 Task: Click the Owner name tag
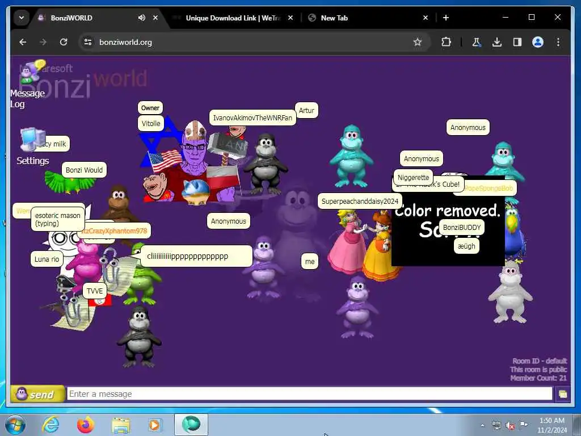point(150,108)
